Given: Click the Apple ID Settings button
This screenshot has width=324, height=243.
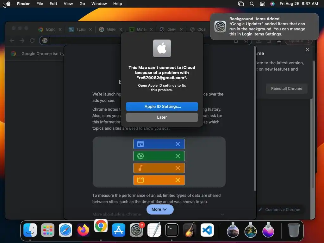Looking at the screenshot, I should pyautogui.click(x=162, y=106).
